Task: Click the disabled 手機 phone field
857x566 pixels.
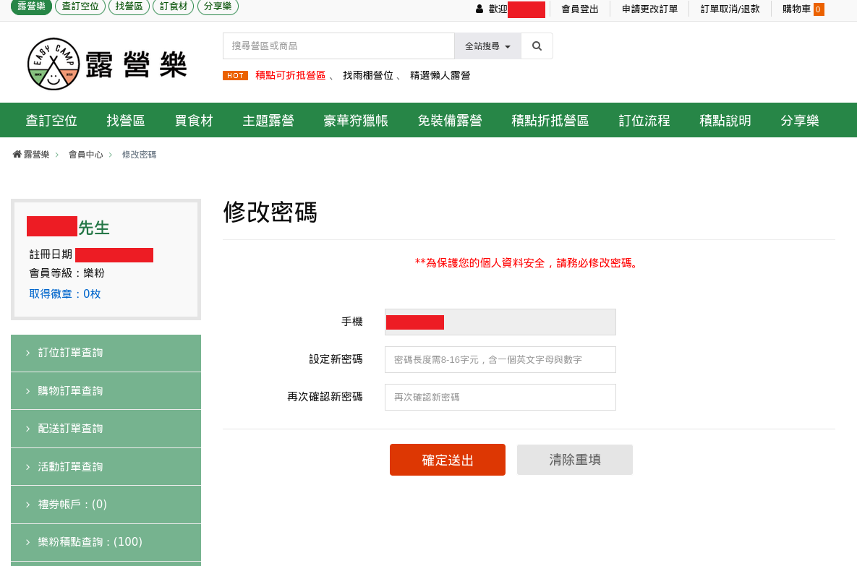Action: coord(500,322)
